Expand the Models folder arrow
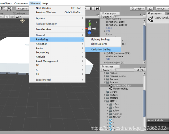The width and height of the screenshot is (169, 134). pyautogui.click(x=105, y=73)
